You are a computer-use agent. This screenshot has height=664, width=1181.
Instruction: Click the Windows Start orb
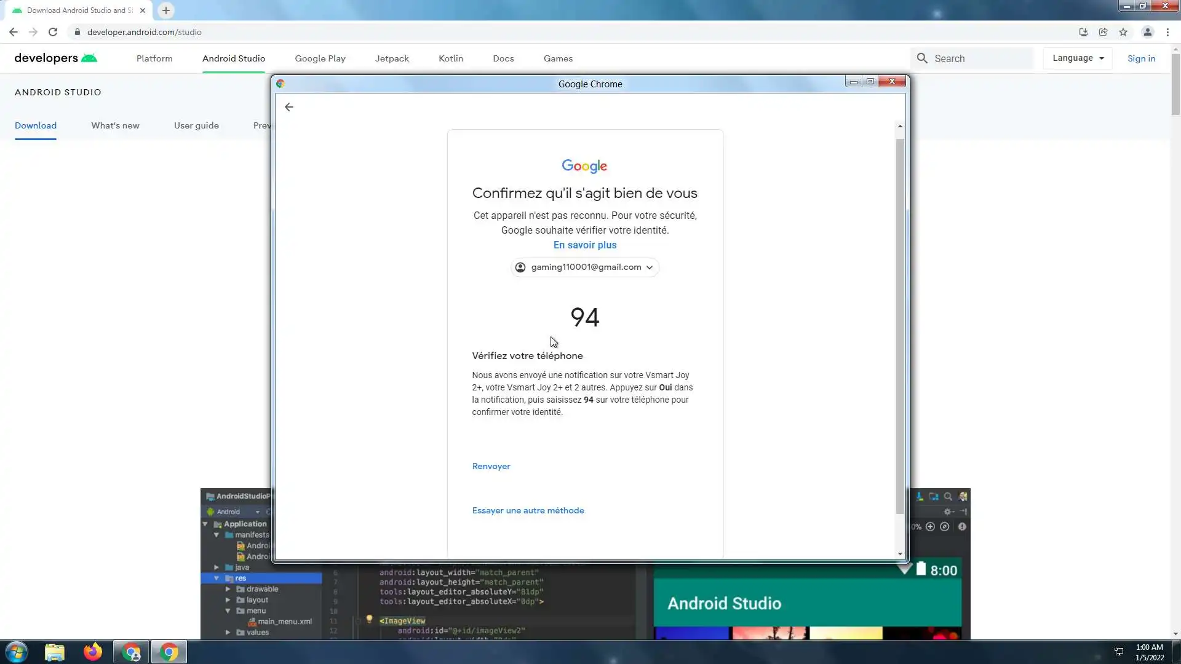pyautogui.click(x=17, y=652)
